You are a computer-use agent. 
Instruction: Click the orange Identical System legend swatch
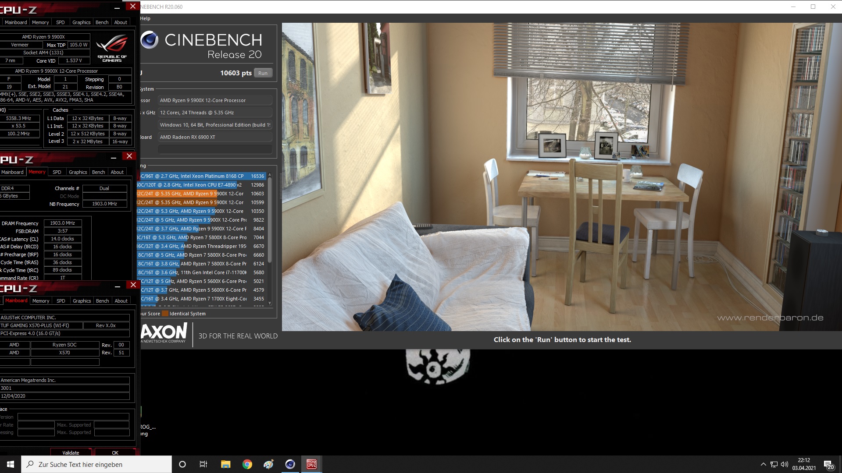165,314
